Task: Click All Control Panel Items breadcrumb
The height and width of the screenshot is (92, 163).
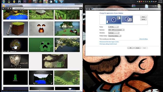Action: pos(108,9)
